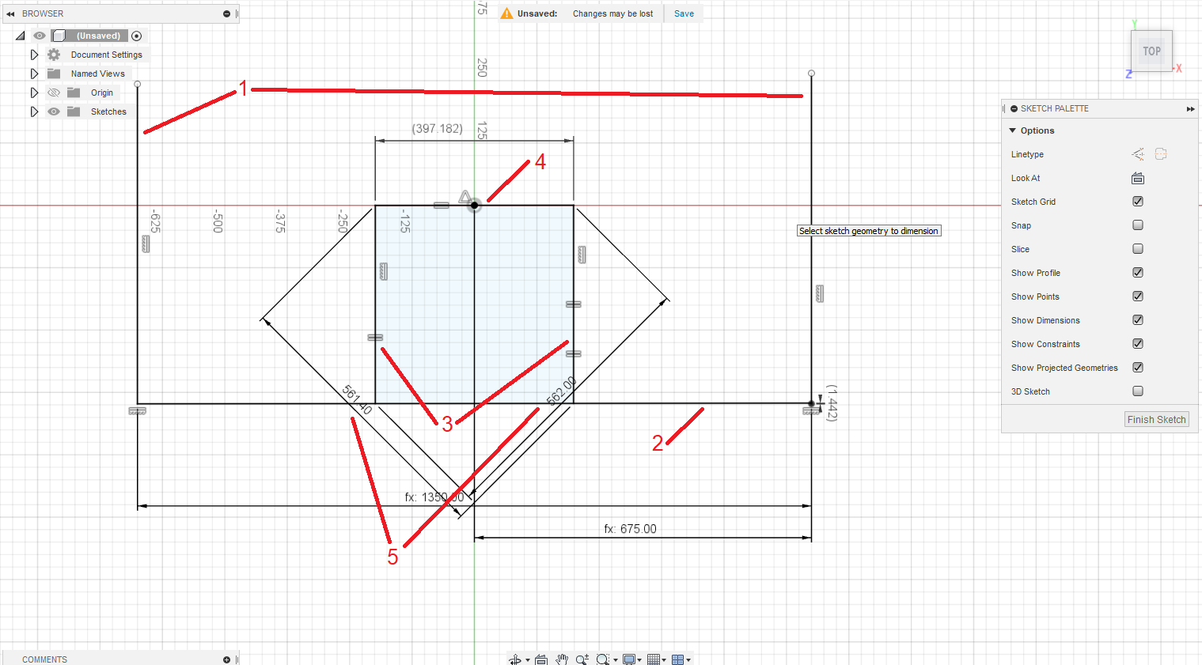
Task: Click the Linetype construction icon
Action: point(1138,154)
